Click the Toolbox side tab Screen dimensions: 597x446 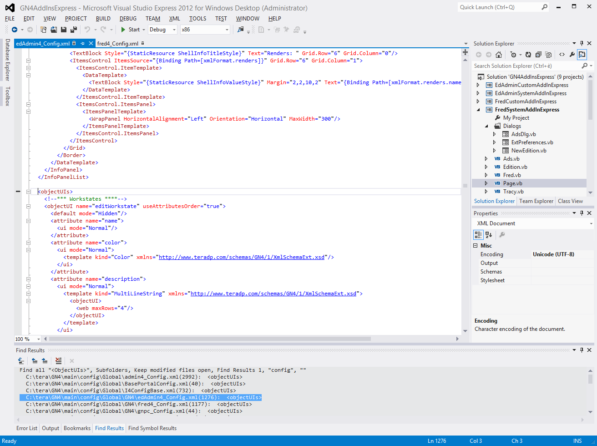(x=7, y=96)
